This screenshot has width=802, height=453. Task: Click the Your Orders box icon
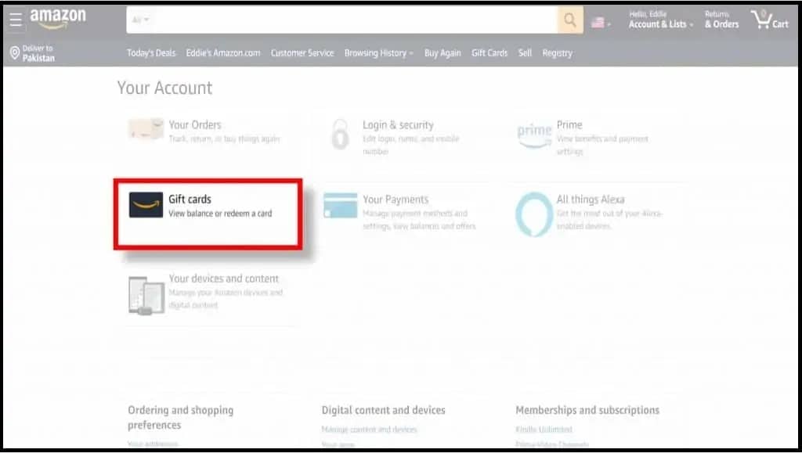146,129
